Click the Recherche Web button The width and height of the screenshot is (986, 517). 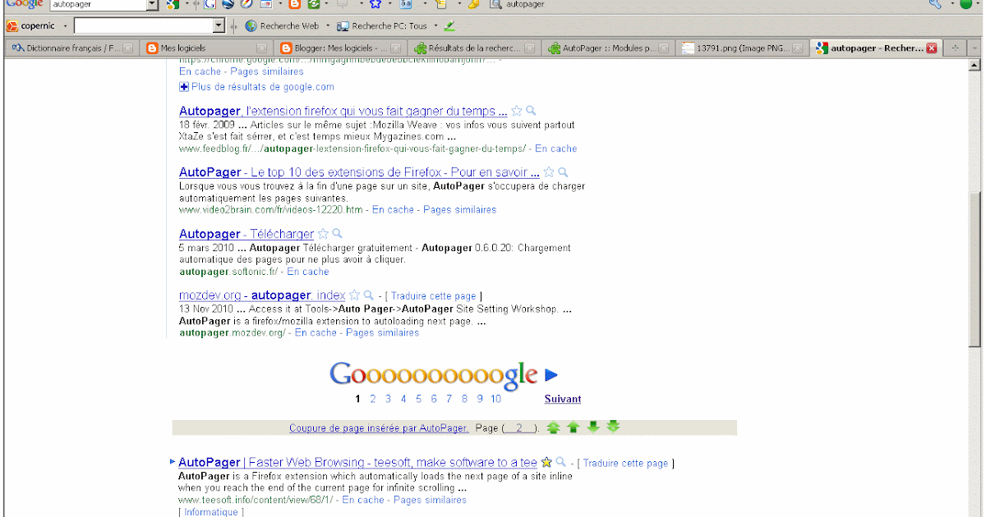(282, 26)
